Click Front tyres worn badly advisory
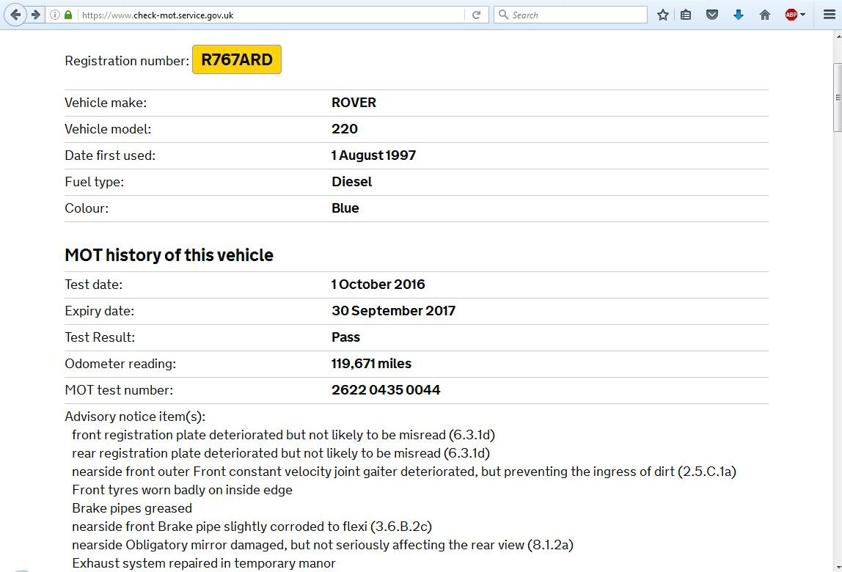 tap(182, 490)
